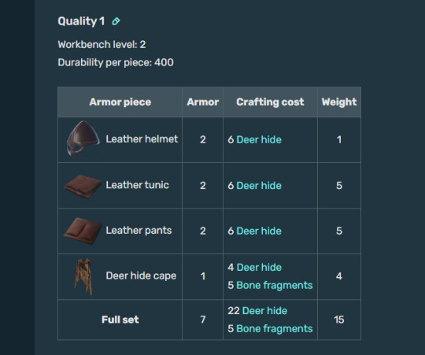Image resolution: width=425 pixels, height=355 pixels.
Task: Open Bone fragments link in Full set row
Action: 275,329
